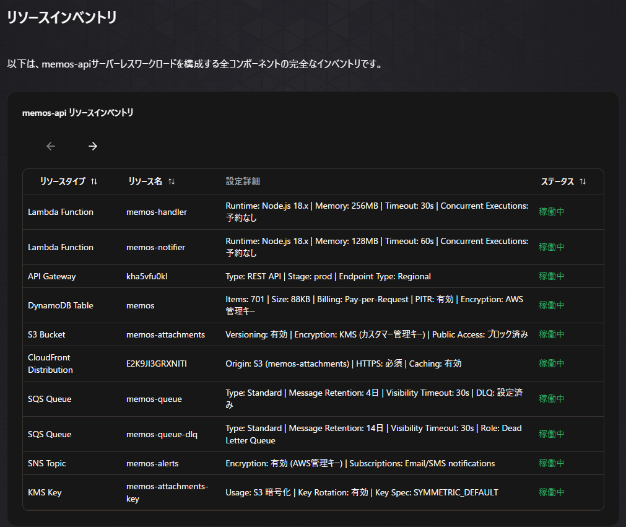626x527 pixels.
Task: Click memos-notifier details with Memory: 128MB
Action: coord(377,247)
